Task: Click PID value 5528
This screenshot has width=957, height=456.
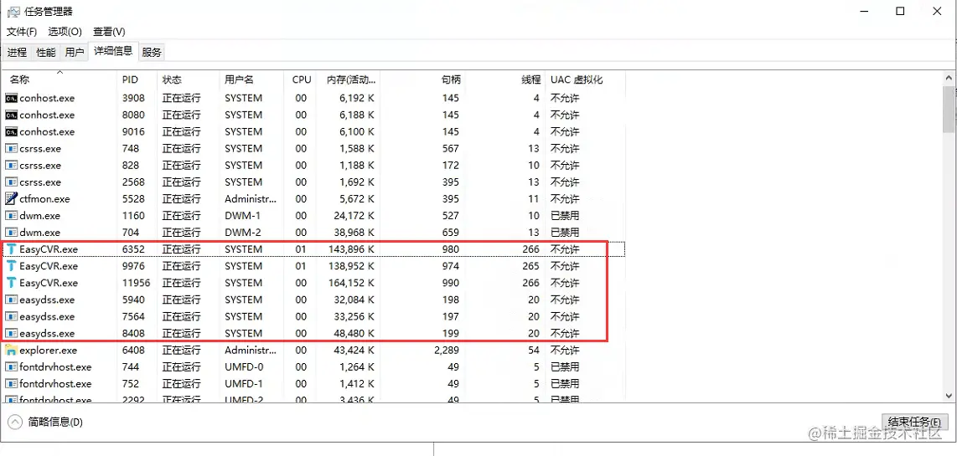Action: tap(134, 199)
